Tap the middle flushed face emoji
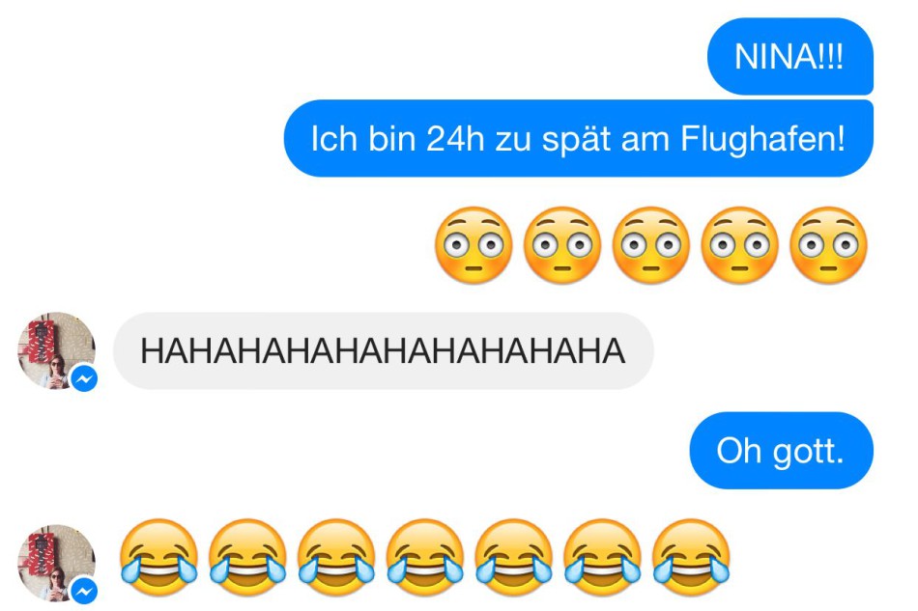This screenshot has height=611, width=918. click(651, 245)
